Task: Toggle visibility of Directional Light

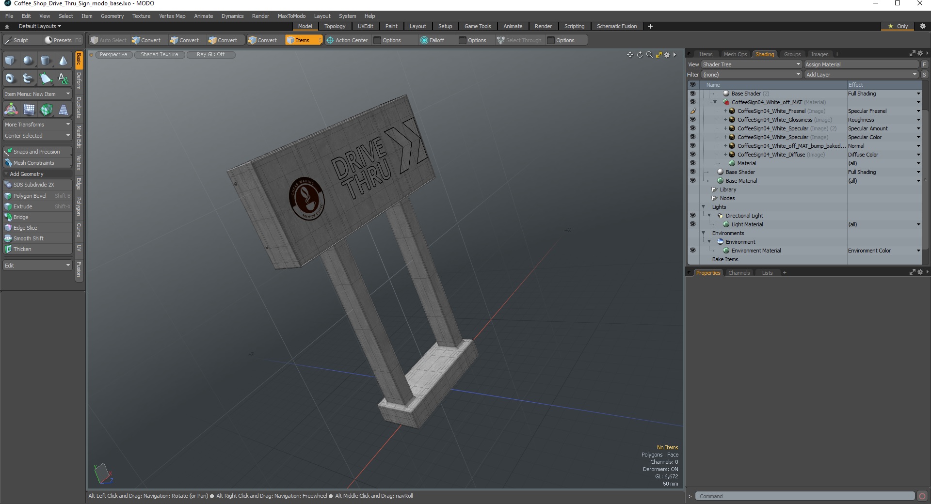Action: [x=692, y=216]
